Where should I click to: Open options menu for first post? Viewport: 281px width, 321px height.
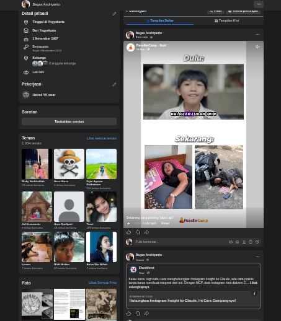point(257,35)
